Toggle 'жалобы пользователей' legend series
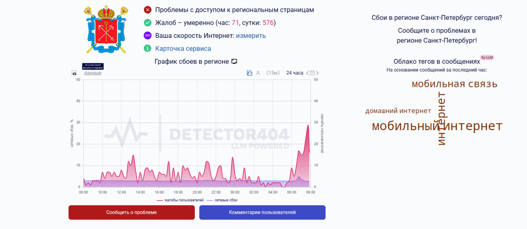The width and height of the screenshot is (527, 229). tap(180, 200)
